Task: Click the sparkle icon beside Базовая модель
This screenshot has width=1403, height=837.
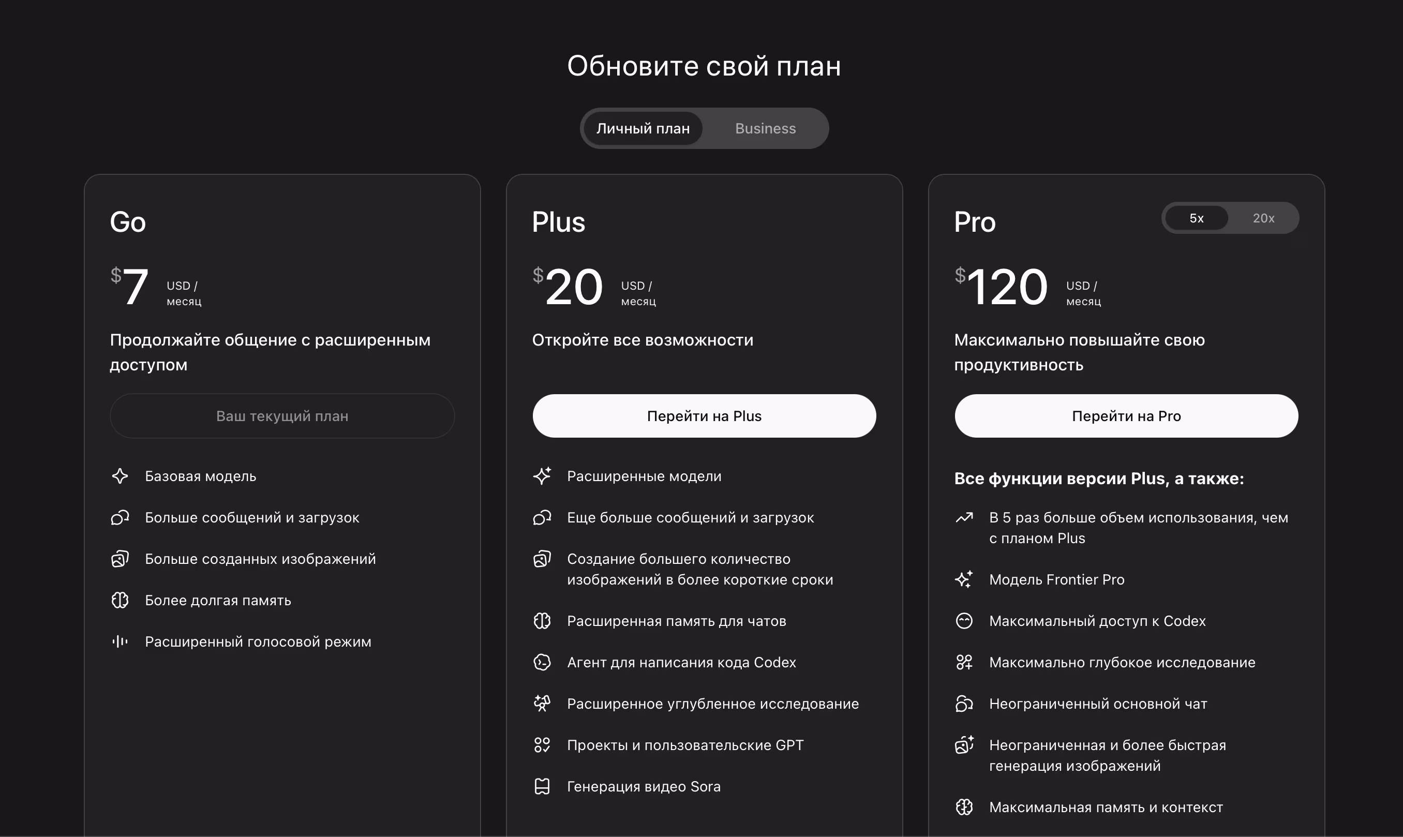Action: pyautogui.click(x=120, y=476)
